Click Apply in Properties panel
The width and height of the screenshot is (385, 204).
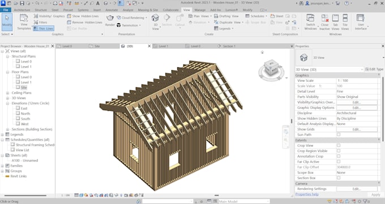point(376,194)
